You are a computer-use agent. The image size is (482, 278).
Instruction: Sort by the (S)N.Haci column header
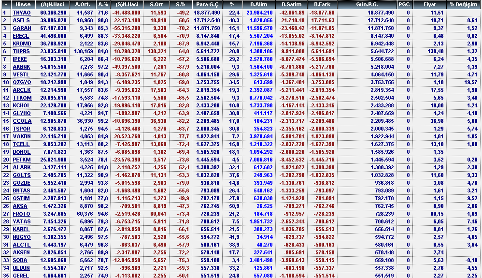coord(128,4)
